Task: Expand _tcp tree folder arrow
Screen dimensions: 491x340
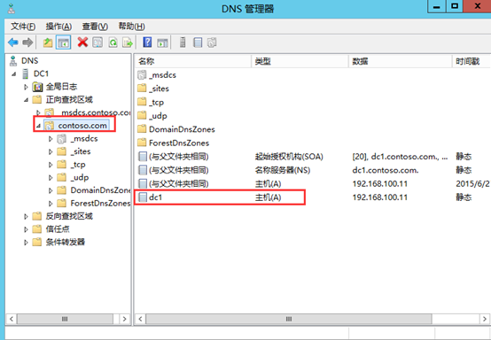Action: [51, 165]
